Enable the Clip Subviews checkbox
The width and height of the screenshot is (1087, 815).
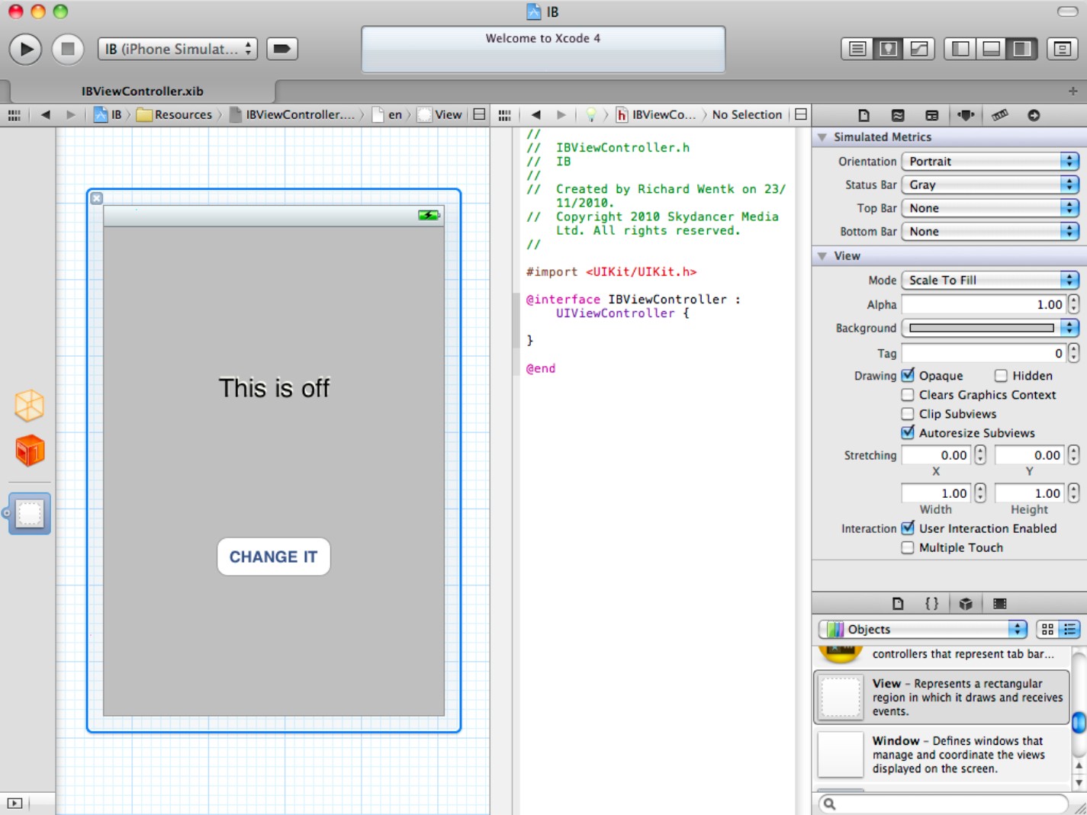(x=908, y=414)
